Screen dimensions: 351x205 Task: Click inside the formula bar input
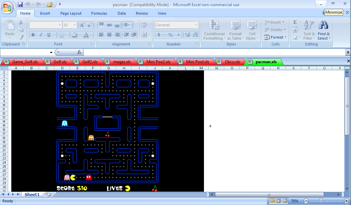[x=215, y=52]
